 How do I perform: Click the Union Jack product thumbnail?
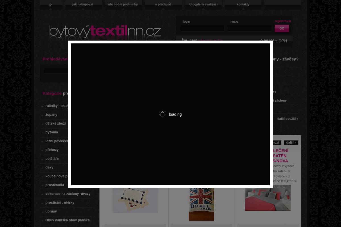pyautogui.click(x=201, y=204)
